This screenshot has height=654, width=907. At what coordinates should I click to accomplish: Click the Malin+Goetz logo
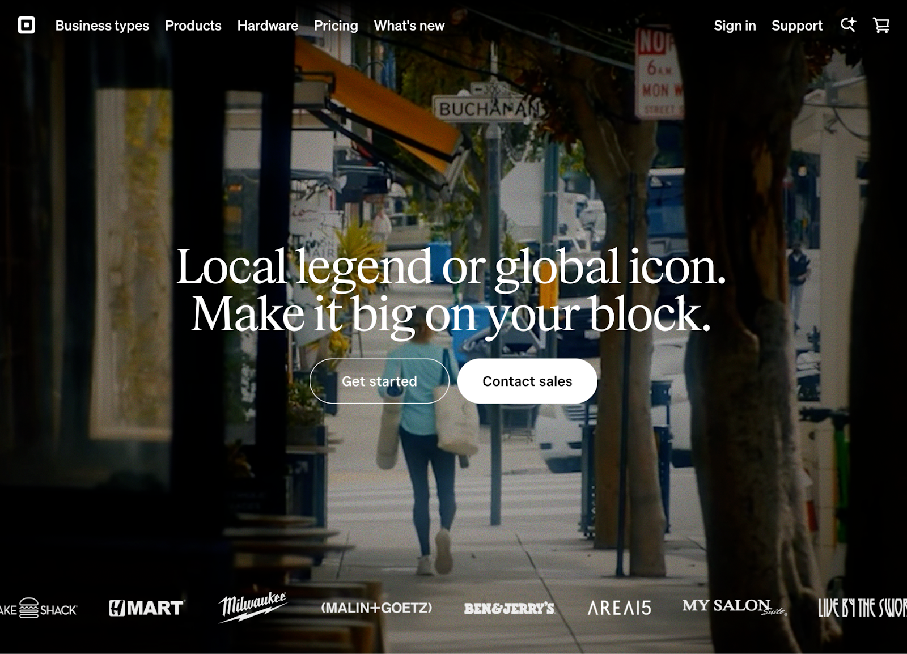pos(376,608)
